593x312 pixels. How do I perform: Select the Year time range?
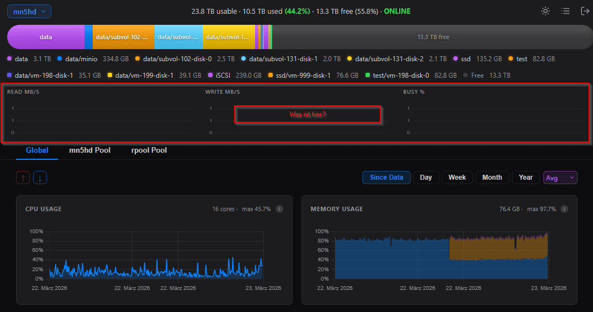(526, 177)
